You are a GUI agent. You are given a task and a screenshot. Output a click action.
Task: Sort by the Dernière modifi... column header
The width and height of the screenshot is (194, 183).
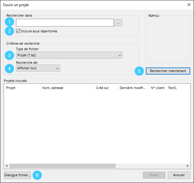(133, 88)
